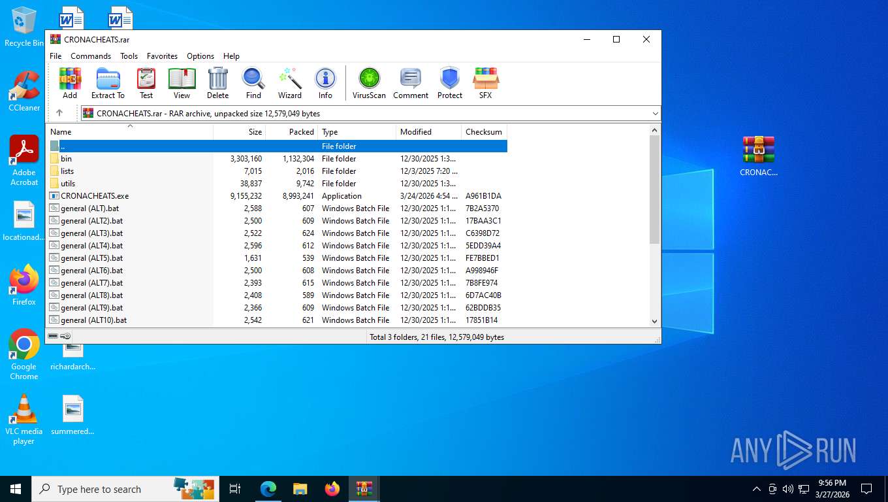
Task: Click the Add toolbar icon
Action: (x=70, y=83)
